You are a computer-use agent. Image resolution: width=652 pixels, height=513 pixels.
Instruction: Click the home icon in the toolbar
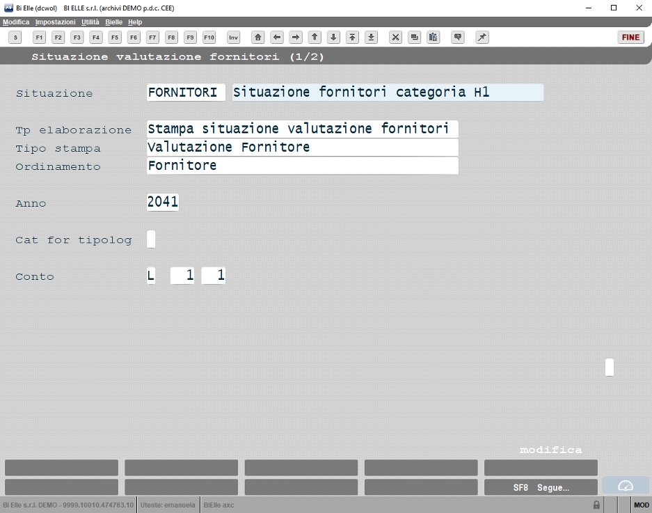pyautogui.click(x=257, y=38)
